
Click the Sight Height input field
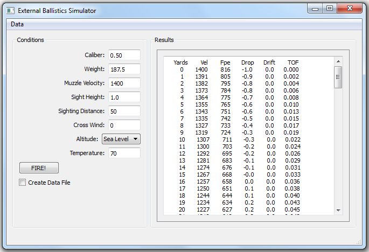[124, 97]
